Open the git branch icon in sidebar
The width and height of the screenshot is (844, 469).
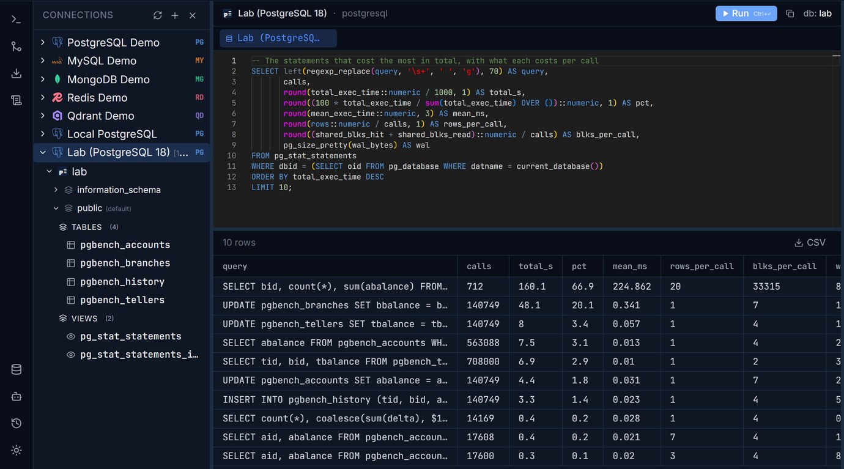point(17,46)
